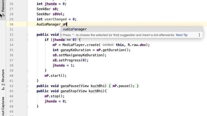
Task: Click the fold end marker at line 41
Action: click(27, 81)
